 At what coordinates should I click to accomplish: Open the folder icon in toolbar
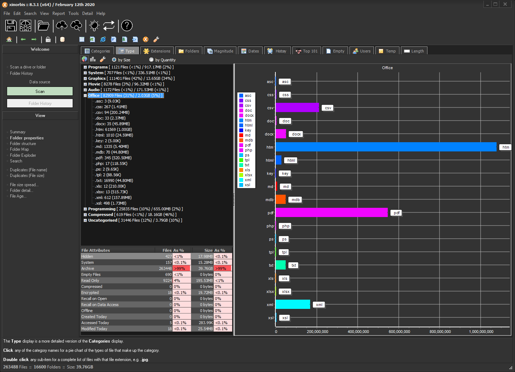click(x=44, y=26)
